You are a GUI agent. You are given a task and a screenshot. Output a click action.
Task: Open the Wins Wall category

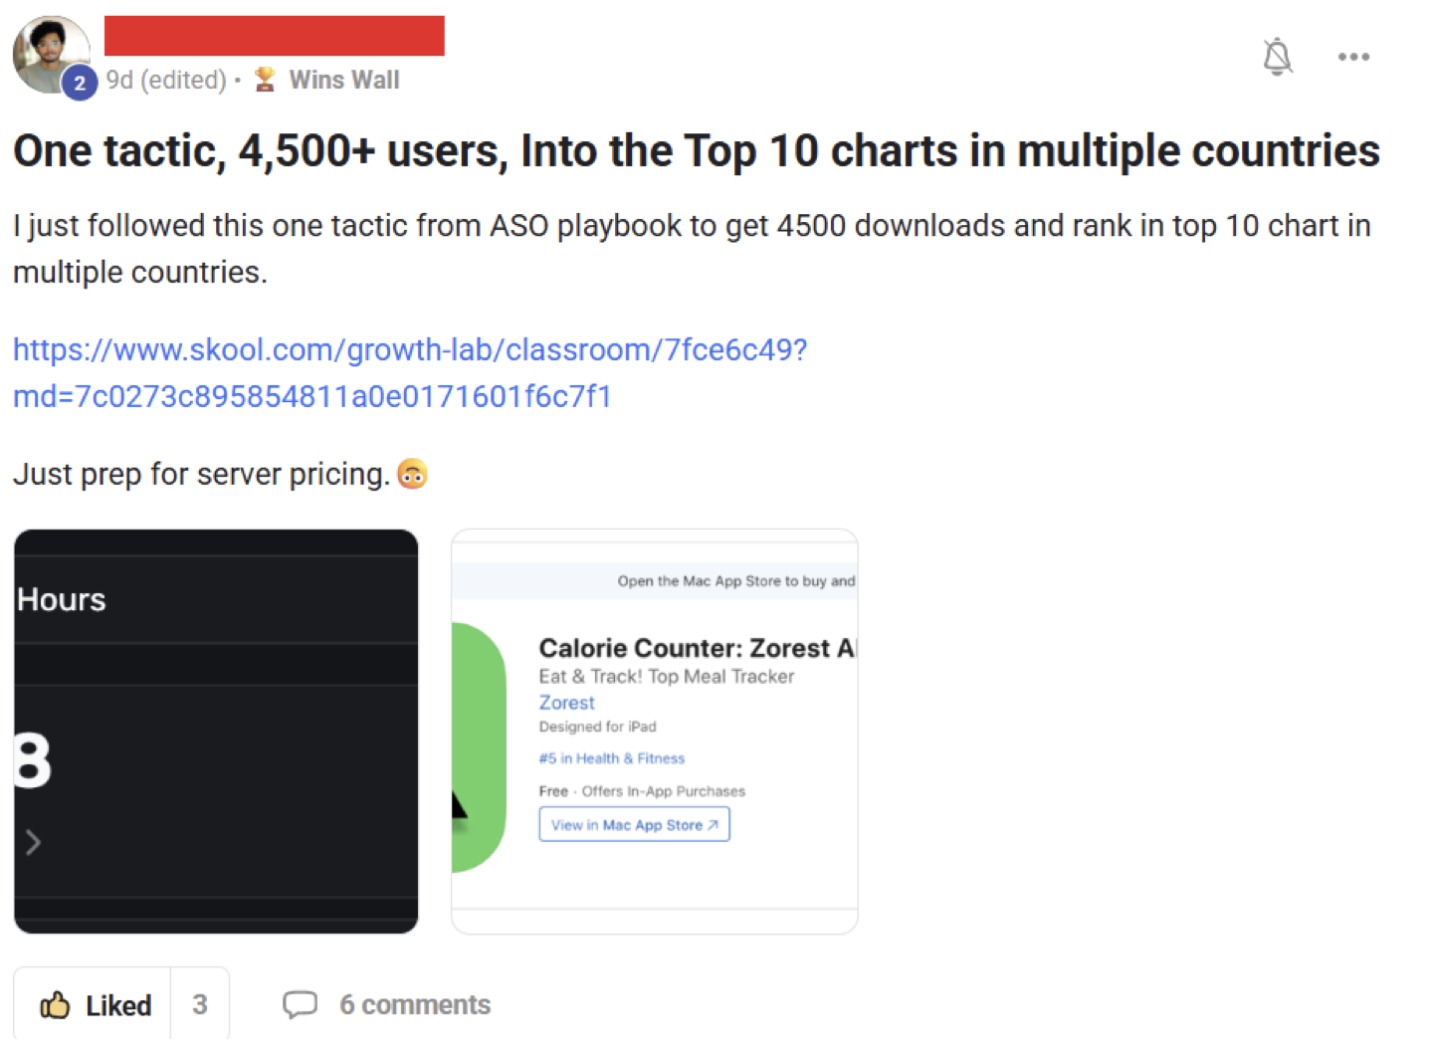click(344, 80)
